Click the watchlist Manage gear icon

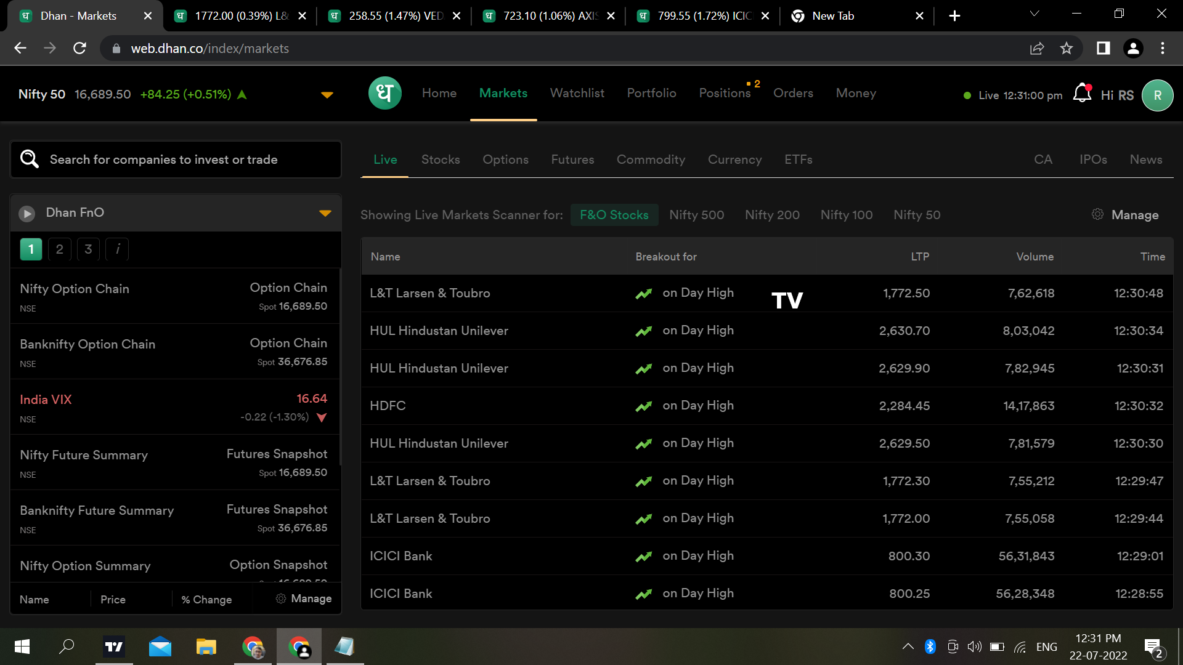(x=281, y=598)
